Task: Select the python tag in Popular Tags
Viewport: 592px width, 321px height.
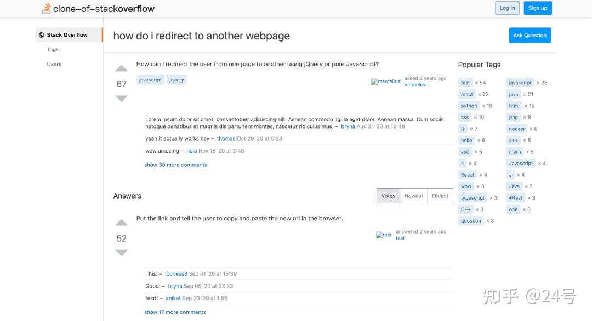Action: [468, 106]
